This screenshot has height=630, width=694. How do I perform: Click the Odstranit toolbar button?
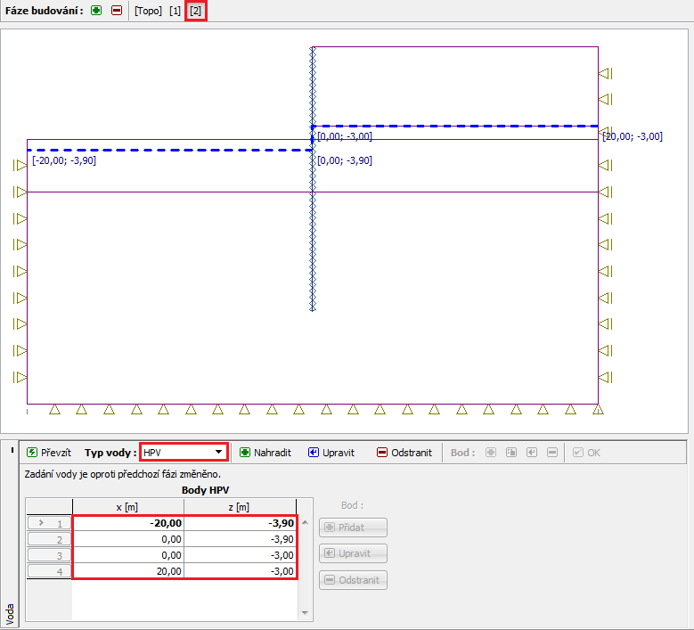click(x=404, y=453)
